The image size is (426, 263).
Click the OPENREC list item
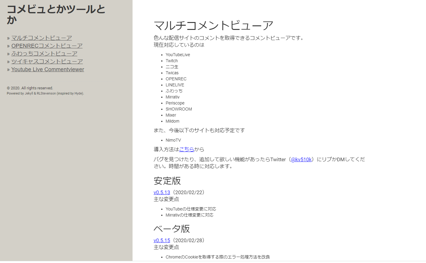coord(176,79)
